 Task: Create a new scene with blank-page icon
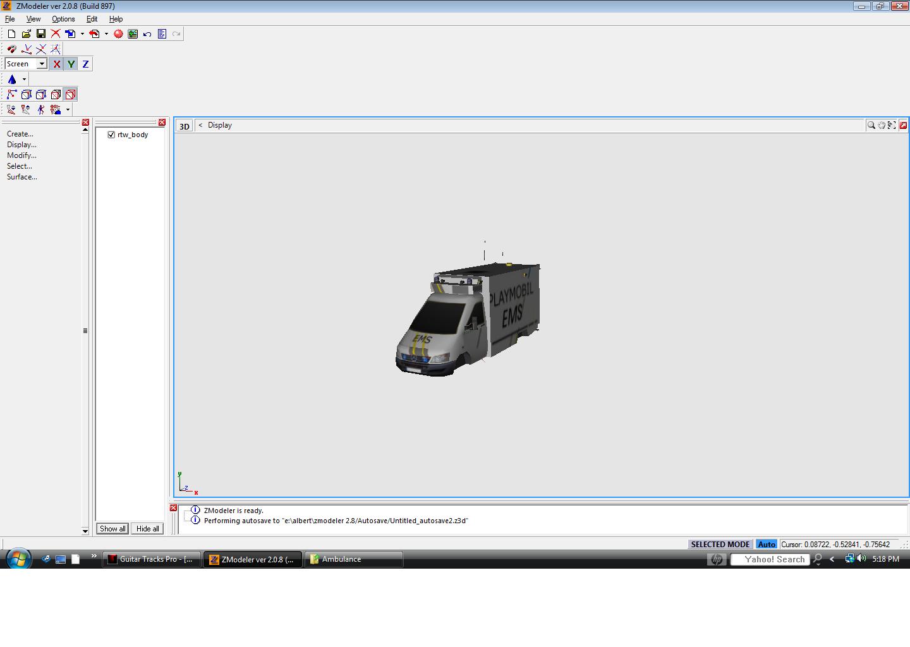[x=11, y=34]
